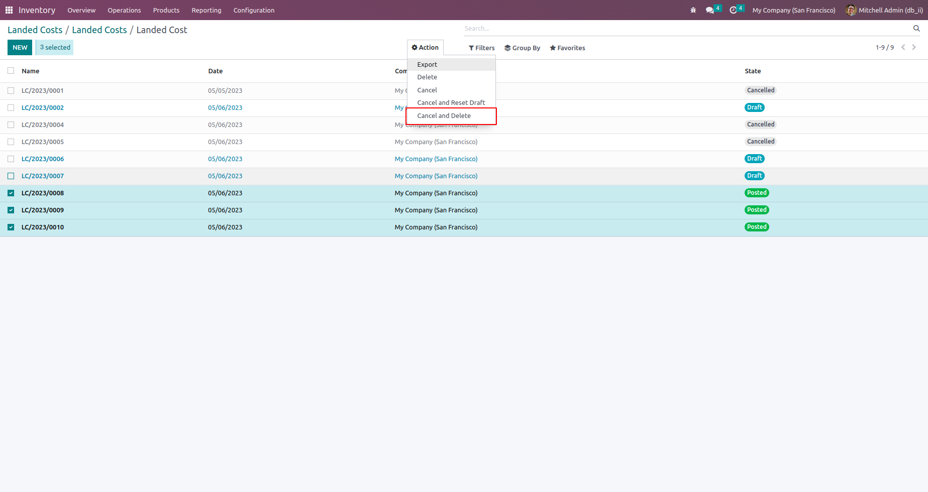Open record LC/2023/0007
Screen dimensions: 928x492
point(43,176)
